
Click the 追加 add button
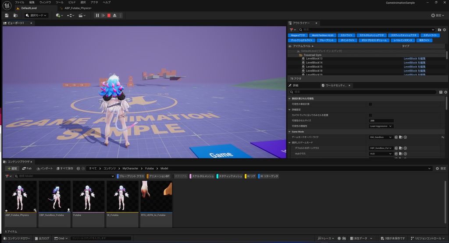tap(12, 169)
